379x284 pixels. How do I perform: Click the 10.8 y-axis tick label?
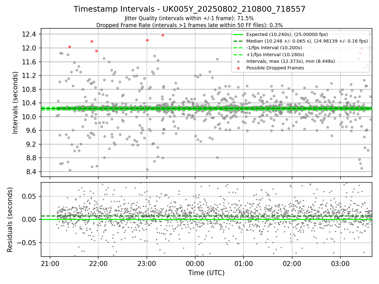click(x=29, y=89)
